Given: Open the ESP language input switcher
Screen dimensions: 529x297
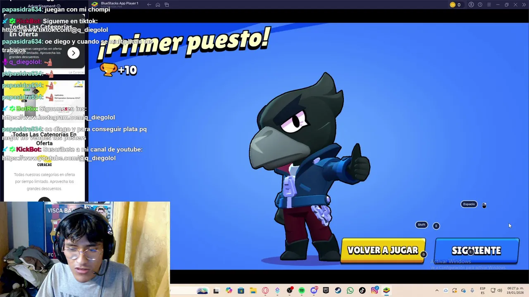Looking at the screenshot, I should (483, 291).
